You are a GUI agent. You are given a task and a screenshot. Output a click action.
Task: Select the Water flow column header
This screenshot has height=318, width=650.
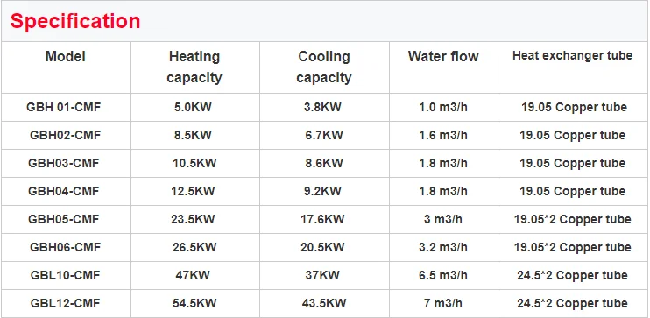point(443,56)
